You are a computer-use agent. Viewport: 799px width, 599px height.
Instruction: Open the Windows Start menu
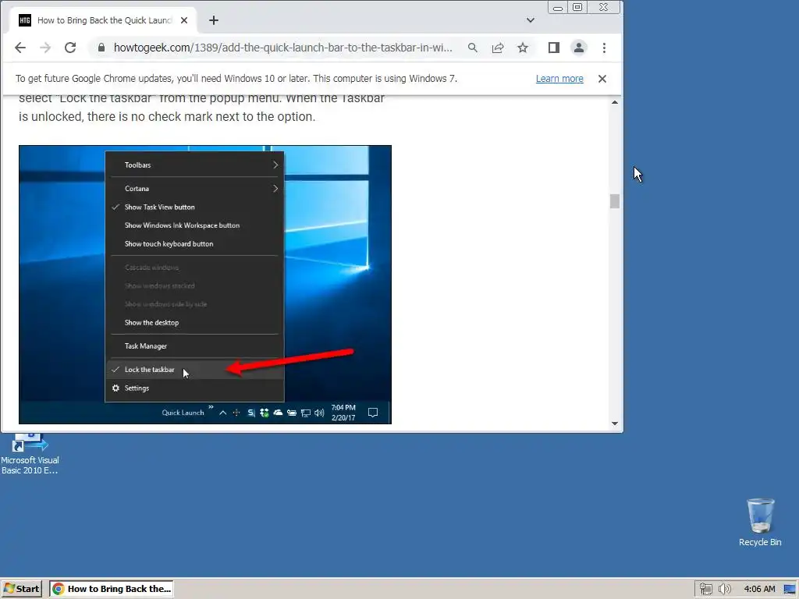(x=21, y=589)
